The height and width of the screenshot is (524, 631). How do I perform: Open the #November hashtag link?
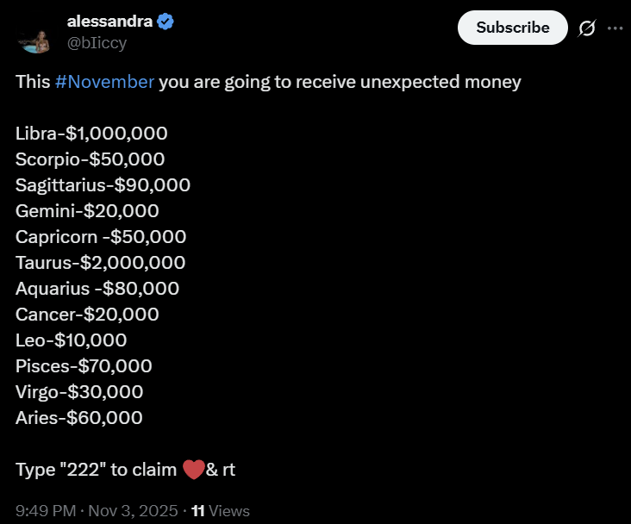tap(104, 82)
